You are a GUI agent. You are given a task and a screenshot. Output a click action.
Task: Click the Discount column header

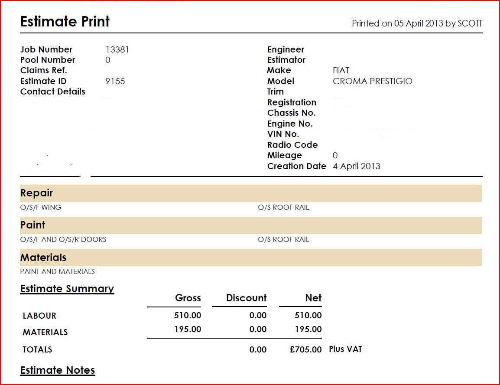[246, 298]
